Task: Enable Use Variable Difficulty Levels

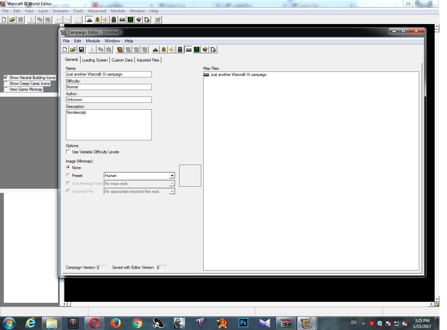Action: [68, 152]
